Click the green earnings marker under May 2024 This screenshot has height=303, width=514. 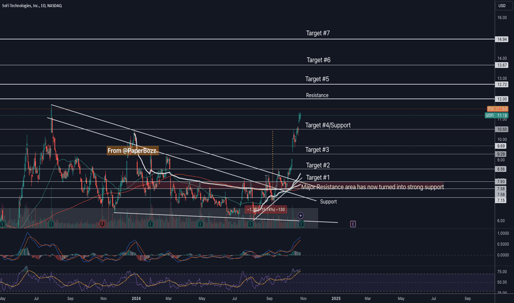pos(200,224)
